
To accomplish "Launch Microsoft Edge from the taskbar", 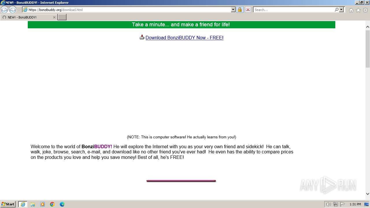I will 62,204.
